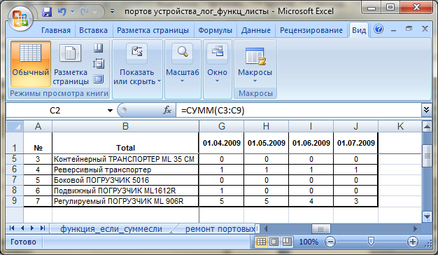
Task: Go to first sheet navigation arrow
Action: 12,228
